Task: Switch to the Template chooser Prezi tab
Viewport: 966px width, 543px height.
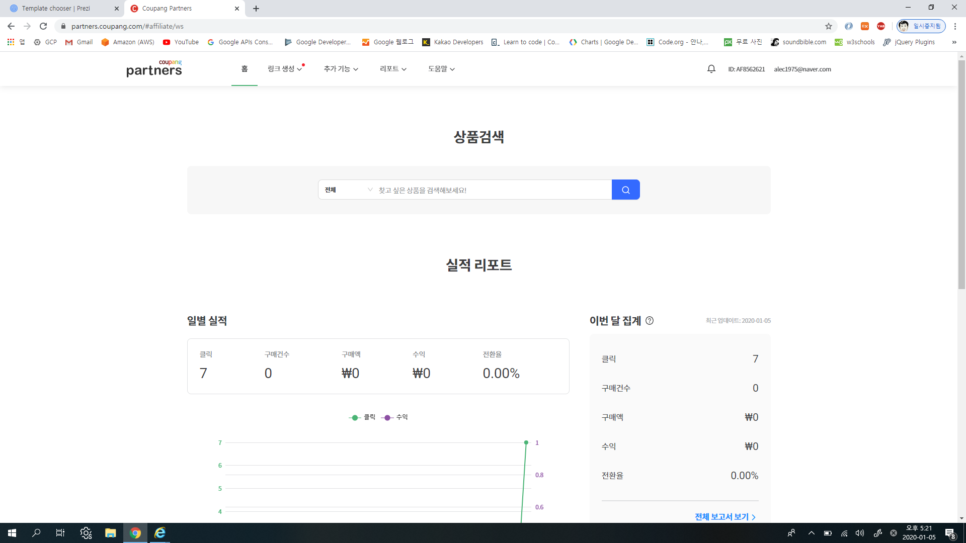Action: [56, 9]
